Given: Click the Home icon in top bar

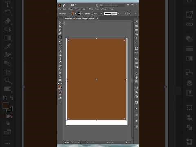Looking at the screenshot, I should (64, 5).
